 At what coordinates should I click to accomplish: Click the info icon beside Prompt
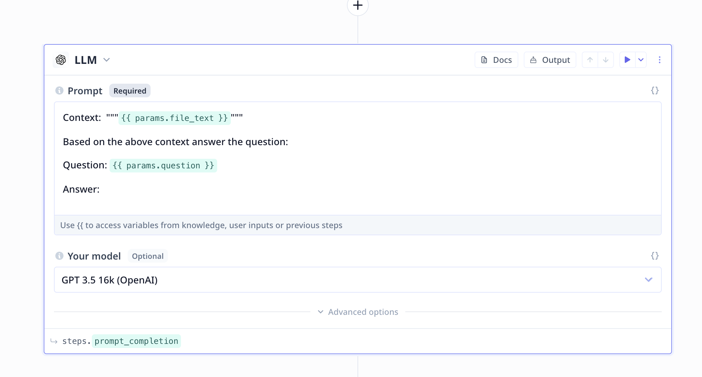[59, 90]
